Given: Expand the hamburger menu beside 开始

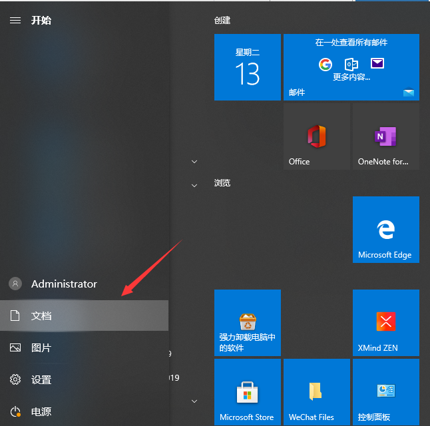Looking at the screenshot, I should click(15, 21).
